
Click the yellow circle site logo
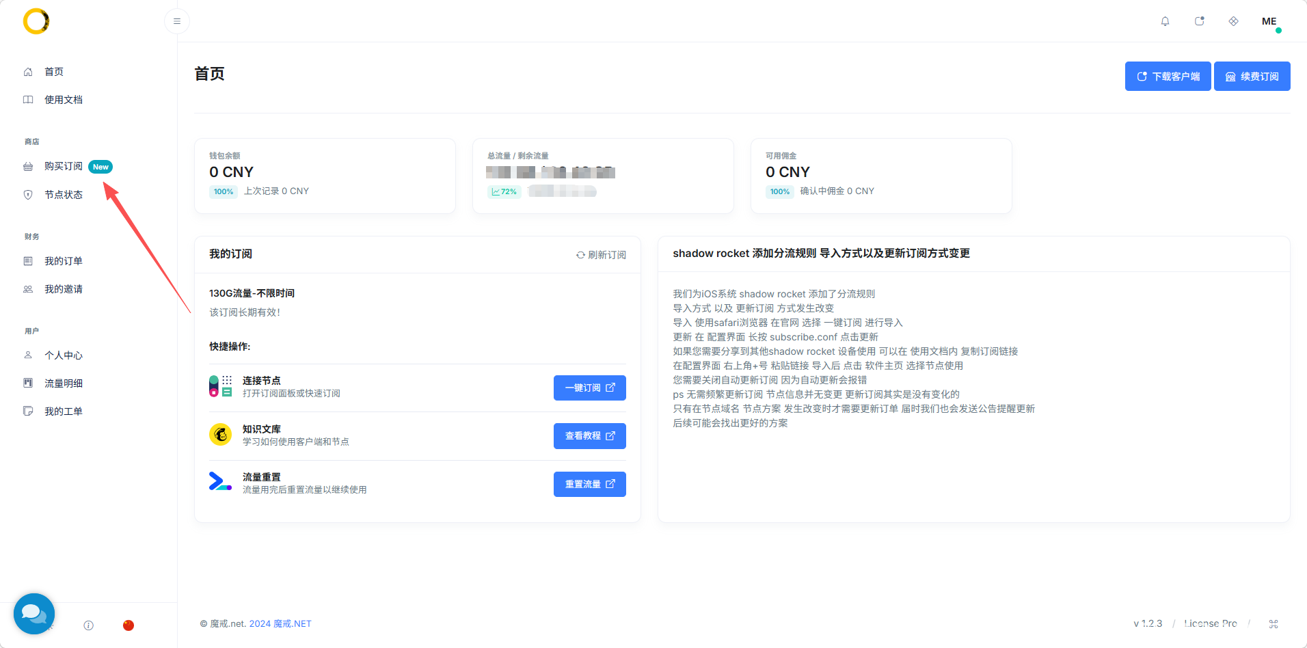tap(36, 21)
